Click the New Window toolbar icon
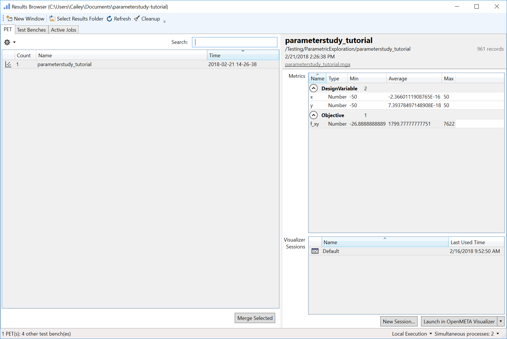This screenshot has width=507, height=339. (x=9, y=19)
